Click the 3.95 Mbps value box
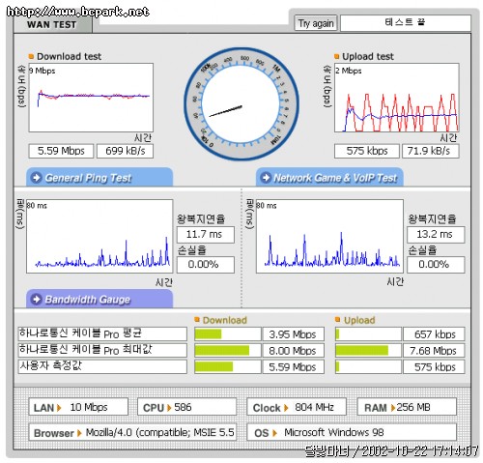The image size is (483, 463). pos(293,334)
